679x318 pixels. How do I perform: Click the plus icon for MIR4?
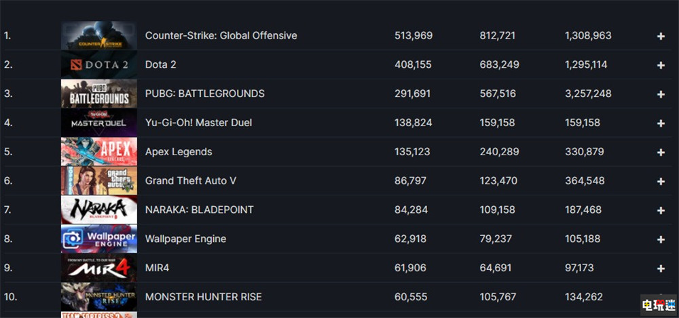[x=661, y=269]
